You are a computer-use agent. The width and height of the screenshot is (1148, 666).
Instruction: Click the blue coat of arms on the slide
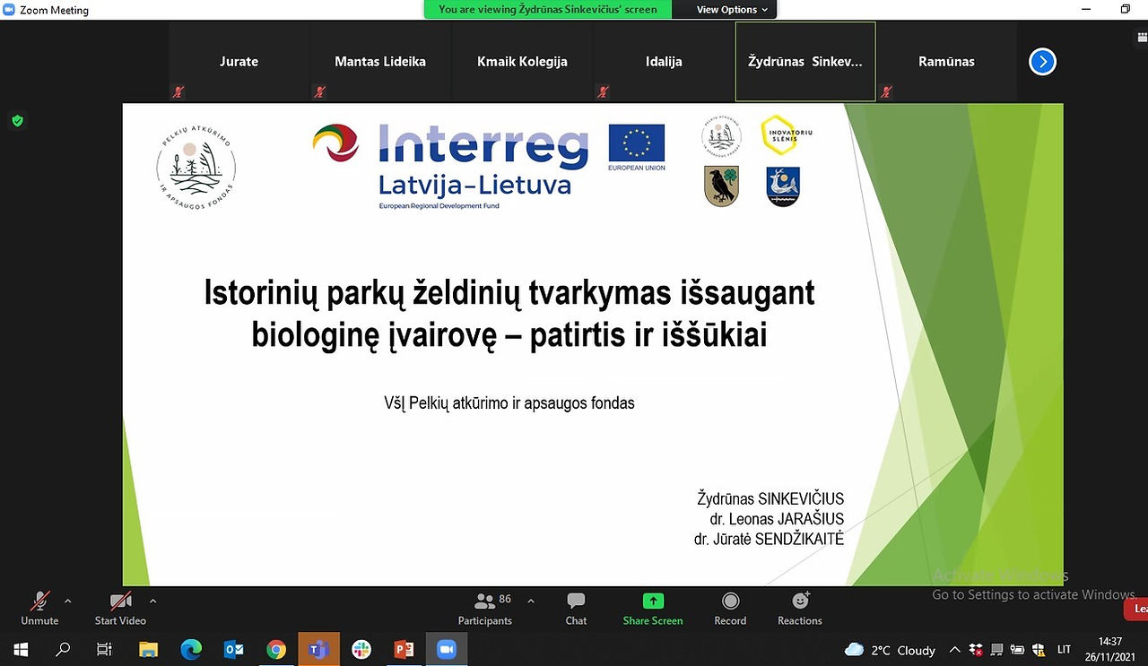783,186
